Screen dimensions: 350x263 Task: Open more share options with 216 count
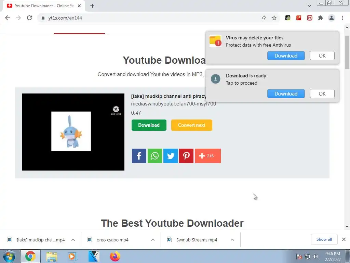point(208,156)
